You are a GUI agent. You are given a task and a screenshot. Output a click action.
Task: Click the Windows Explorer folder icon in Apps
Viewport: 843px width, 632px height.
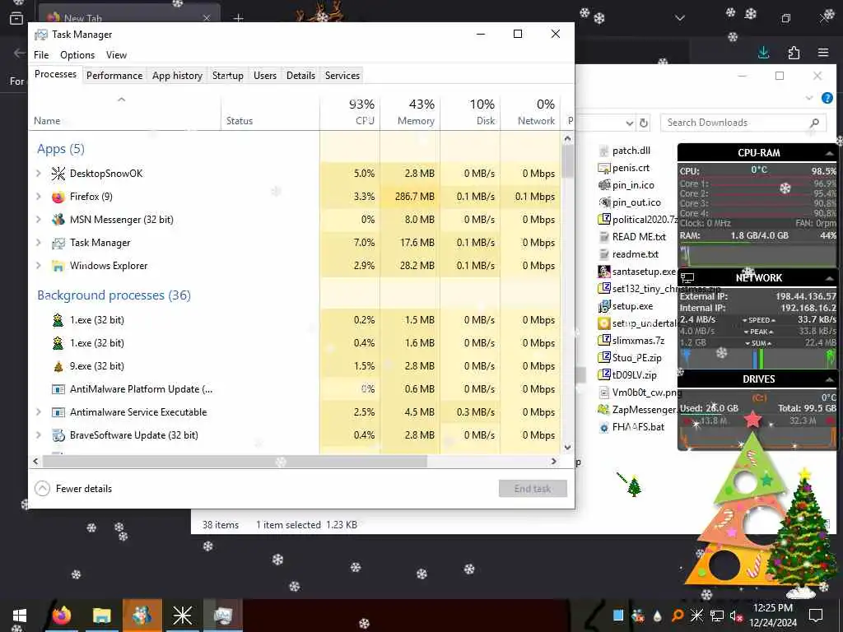[x=58, y=266]
